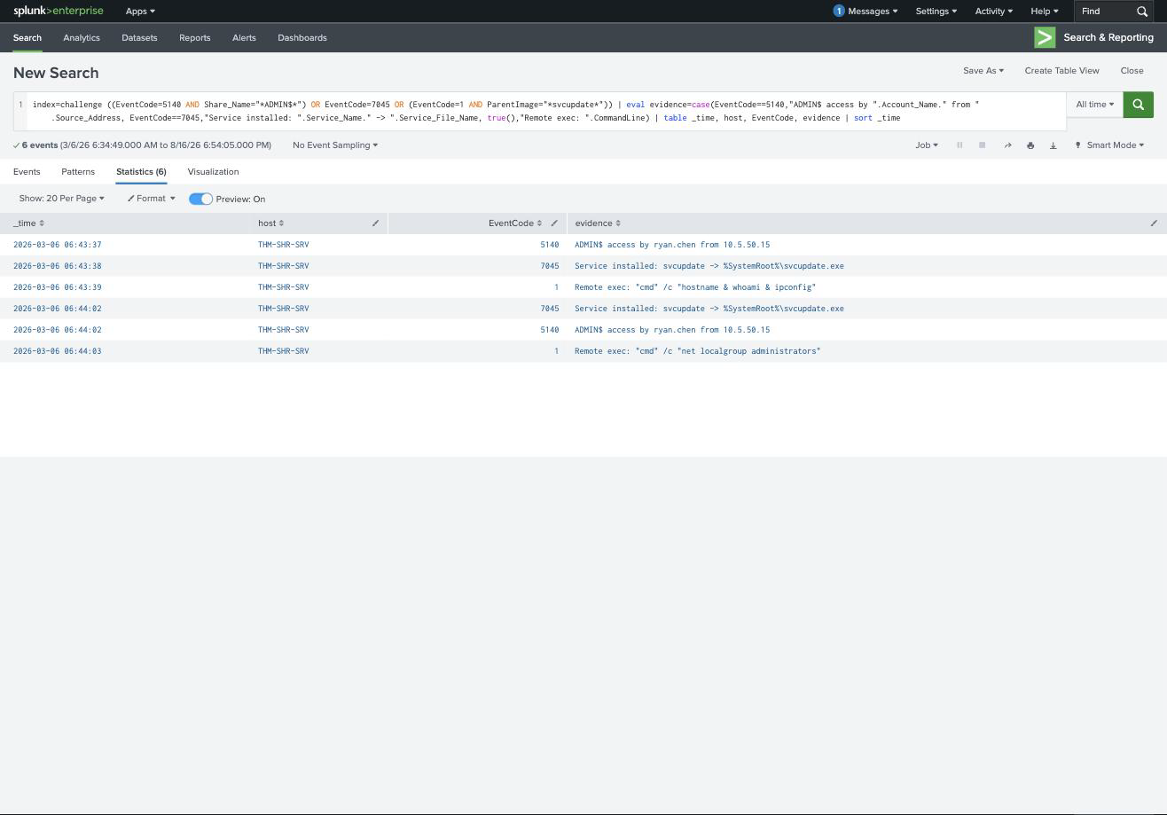Viewport: 1167px width, 815px height.
Task: Open the Help dropdown
Action: (1044, 11)
